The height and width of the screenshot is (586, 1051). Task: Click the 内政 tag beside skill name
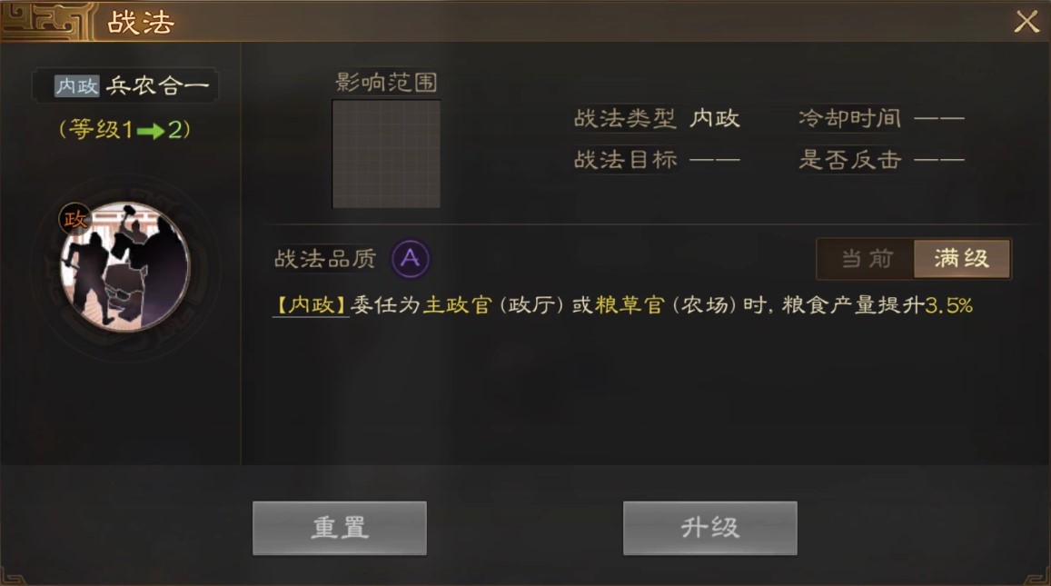[x=76, y=85]
